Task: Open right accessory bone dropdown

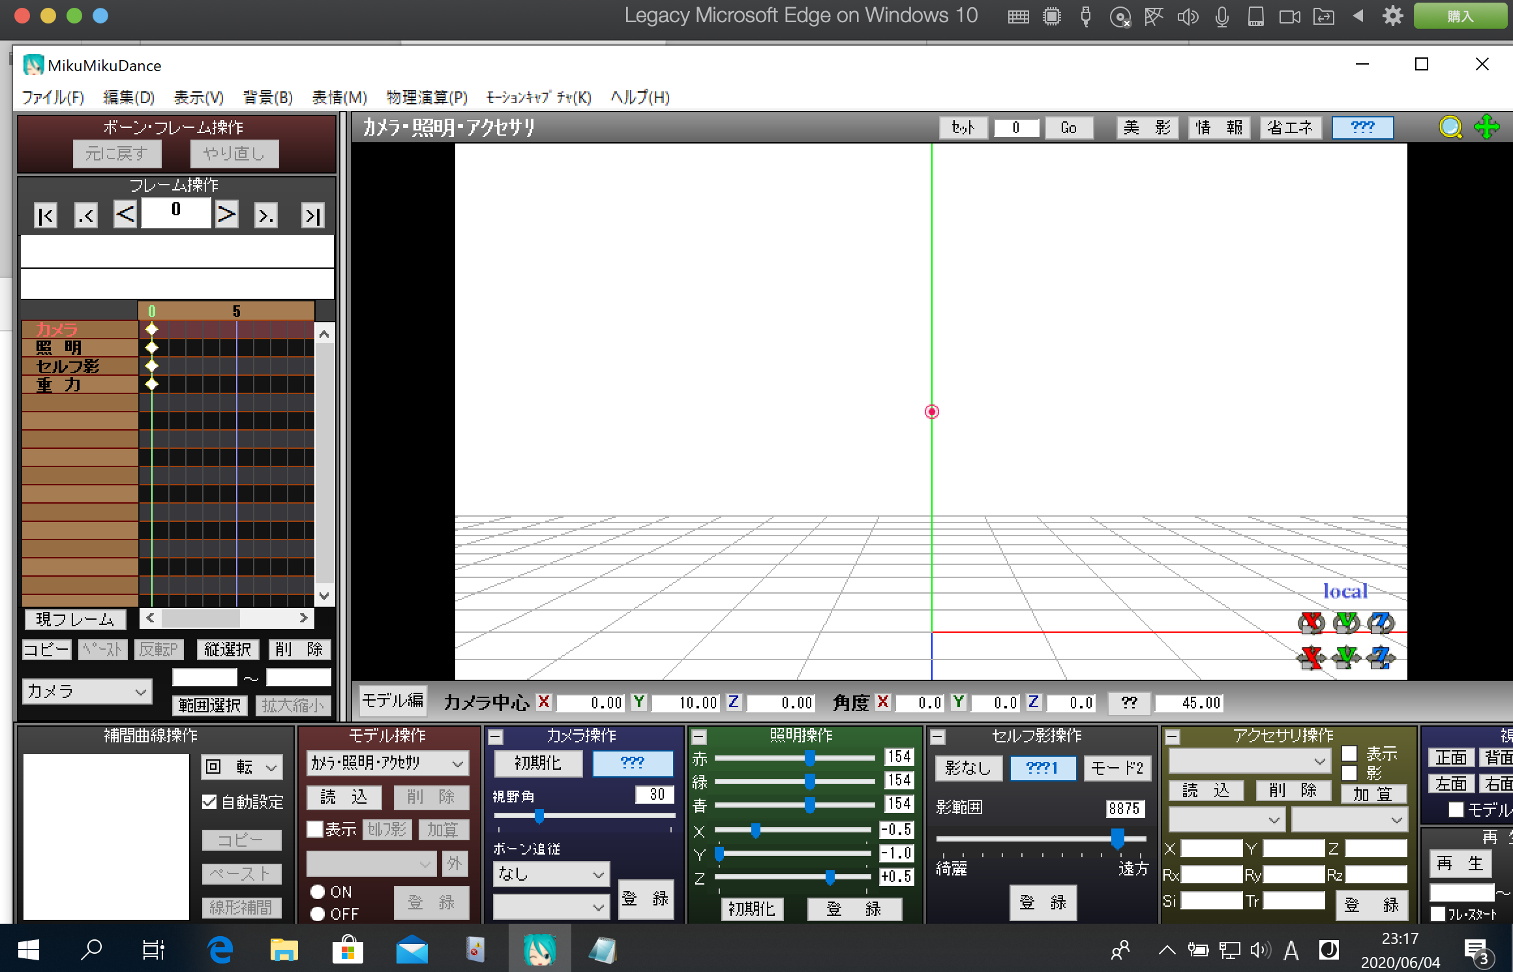Action: [x=1349, y=819]
